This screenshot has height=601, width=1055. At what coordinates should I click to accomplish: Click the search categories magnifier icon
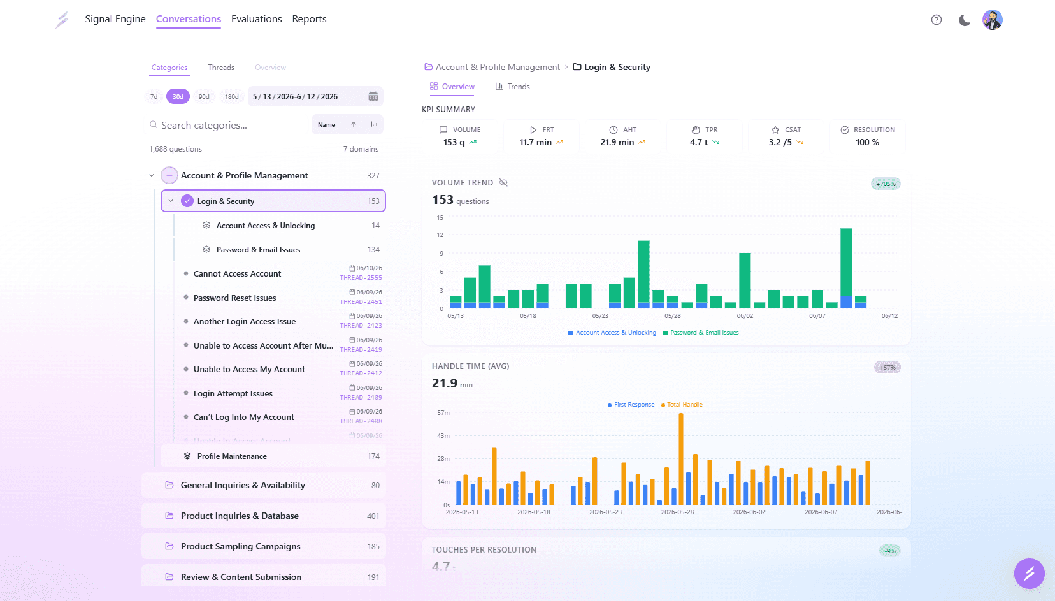[154, 125]
